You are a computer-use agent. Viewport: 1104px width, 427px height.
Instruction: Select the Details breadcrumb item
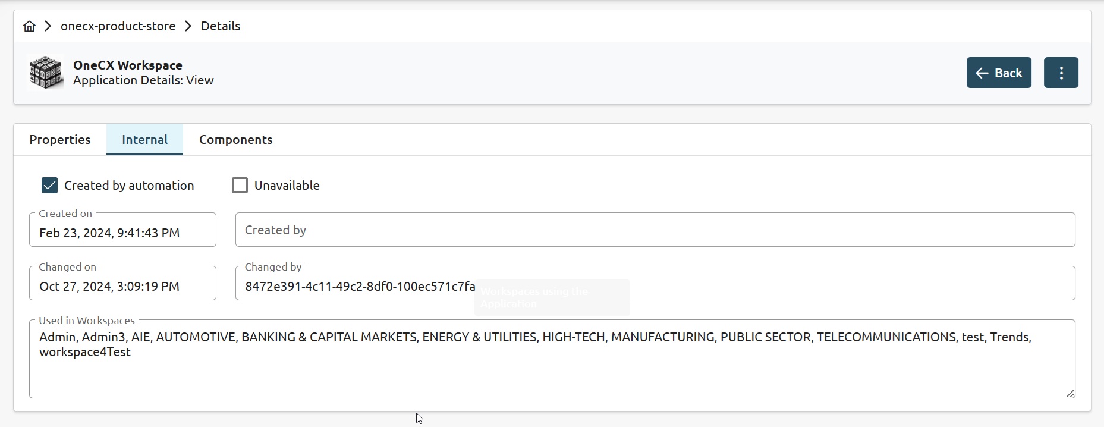coord(221,26)
